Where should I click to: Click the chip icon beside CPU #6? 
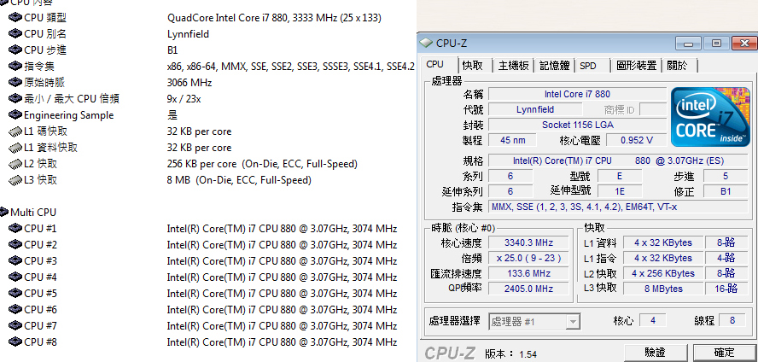[x=15, y=310]
